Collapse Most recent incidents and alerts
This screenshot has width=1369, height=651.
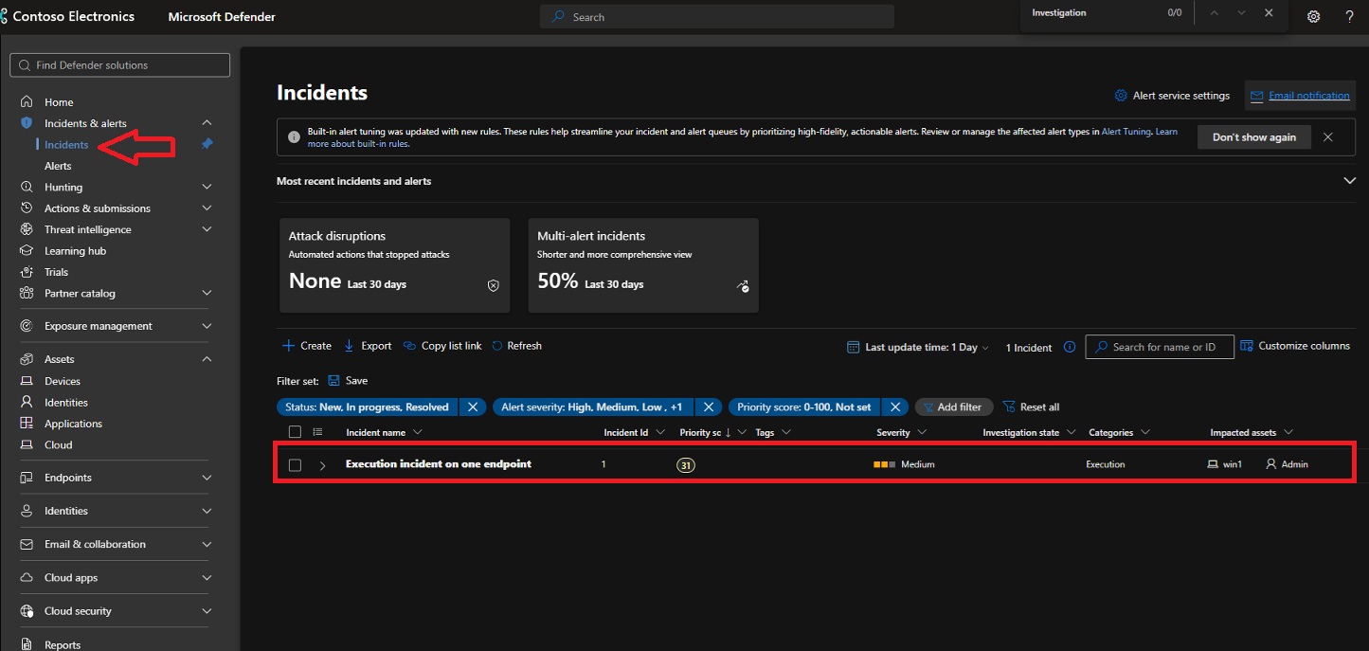1349,181
